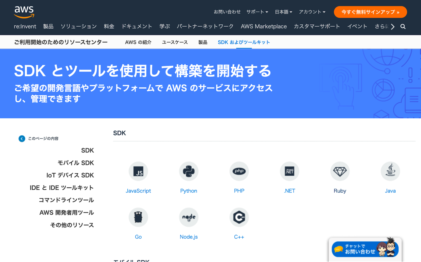Image resolution: width=421 pixels, height=262 pixels.
Task: Click the C++ SDK icon
Action: 239,217
